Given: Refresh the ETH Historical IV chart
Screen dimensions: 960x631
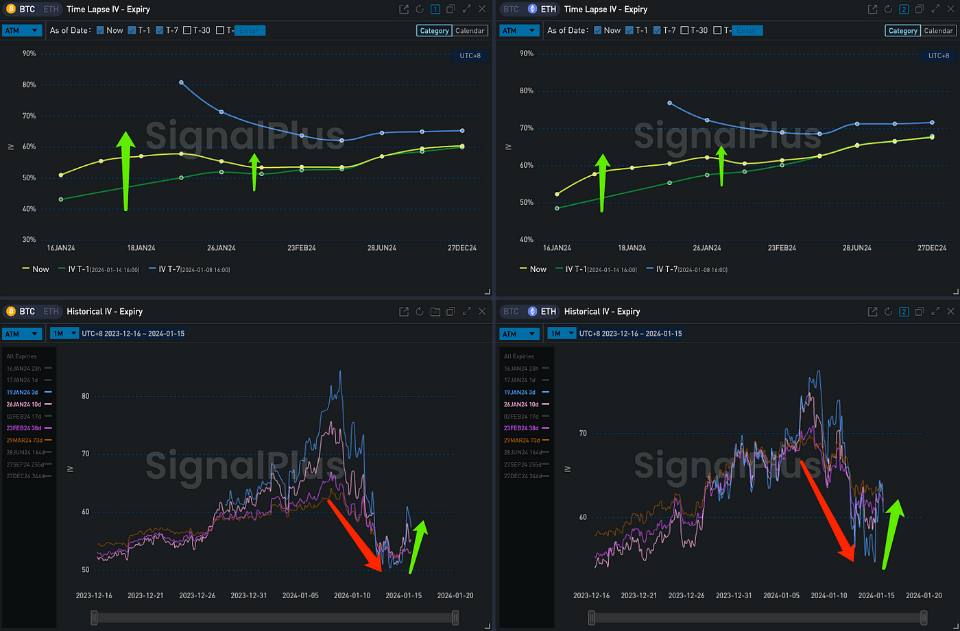Looking at the screenshot, I should [x=889, y=312].
